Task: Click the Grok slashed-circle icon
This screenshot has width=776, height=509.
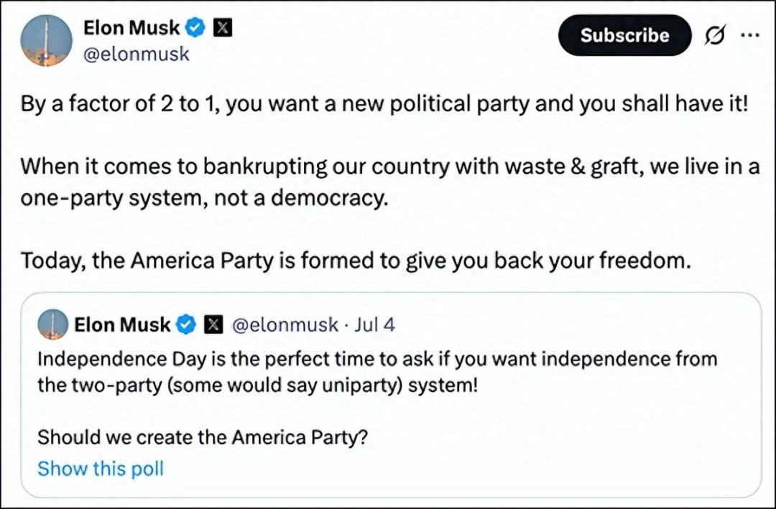Action: tap(715, 35)
